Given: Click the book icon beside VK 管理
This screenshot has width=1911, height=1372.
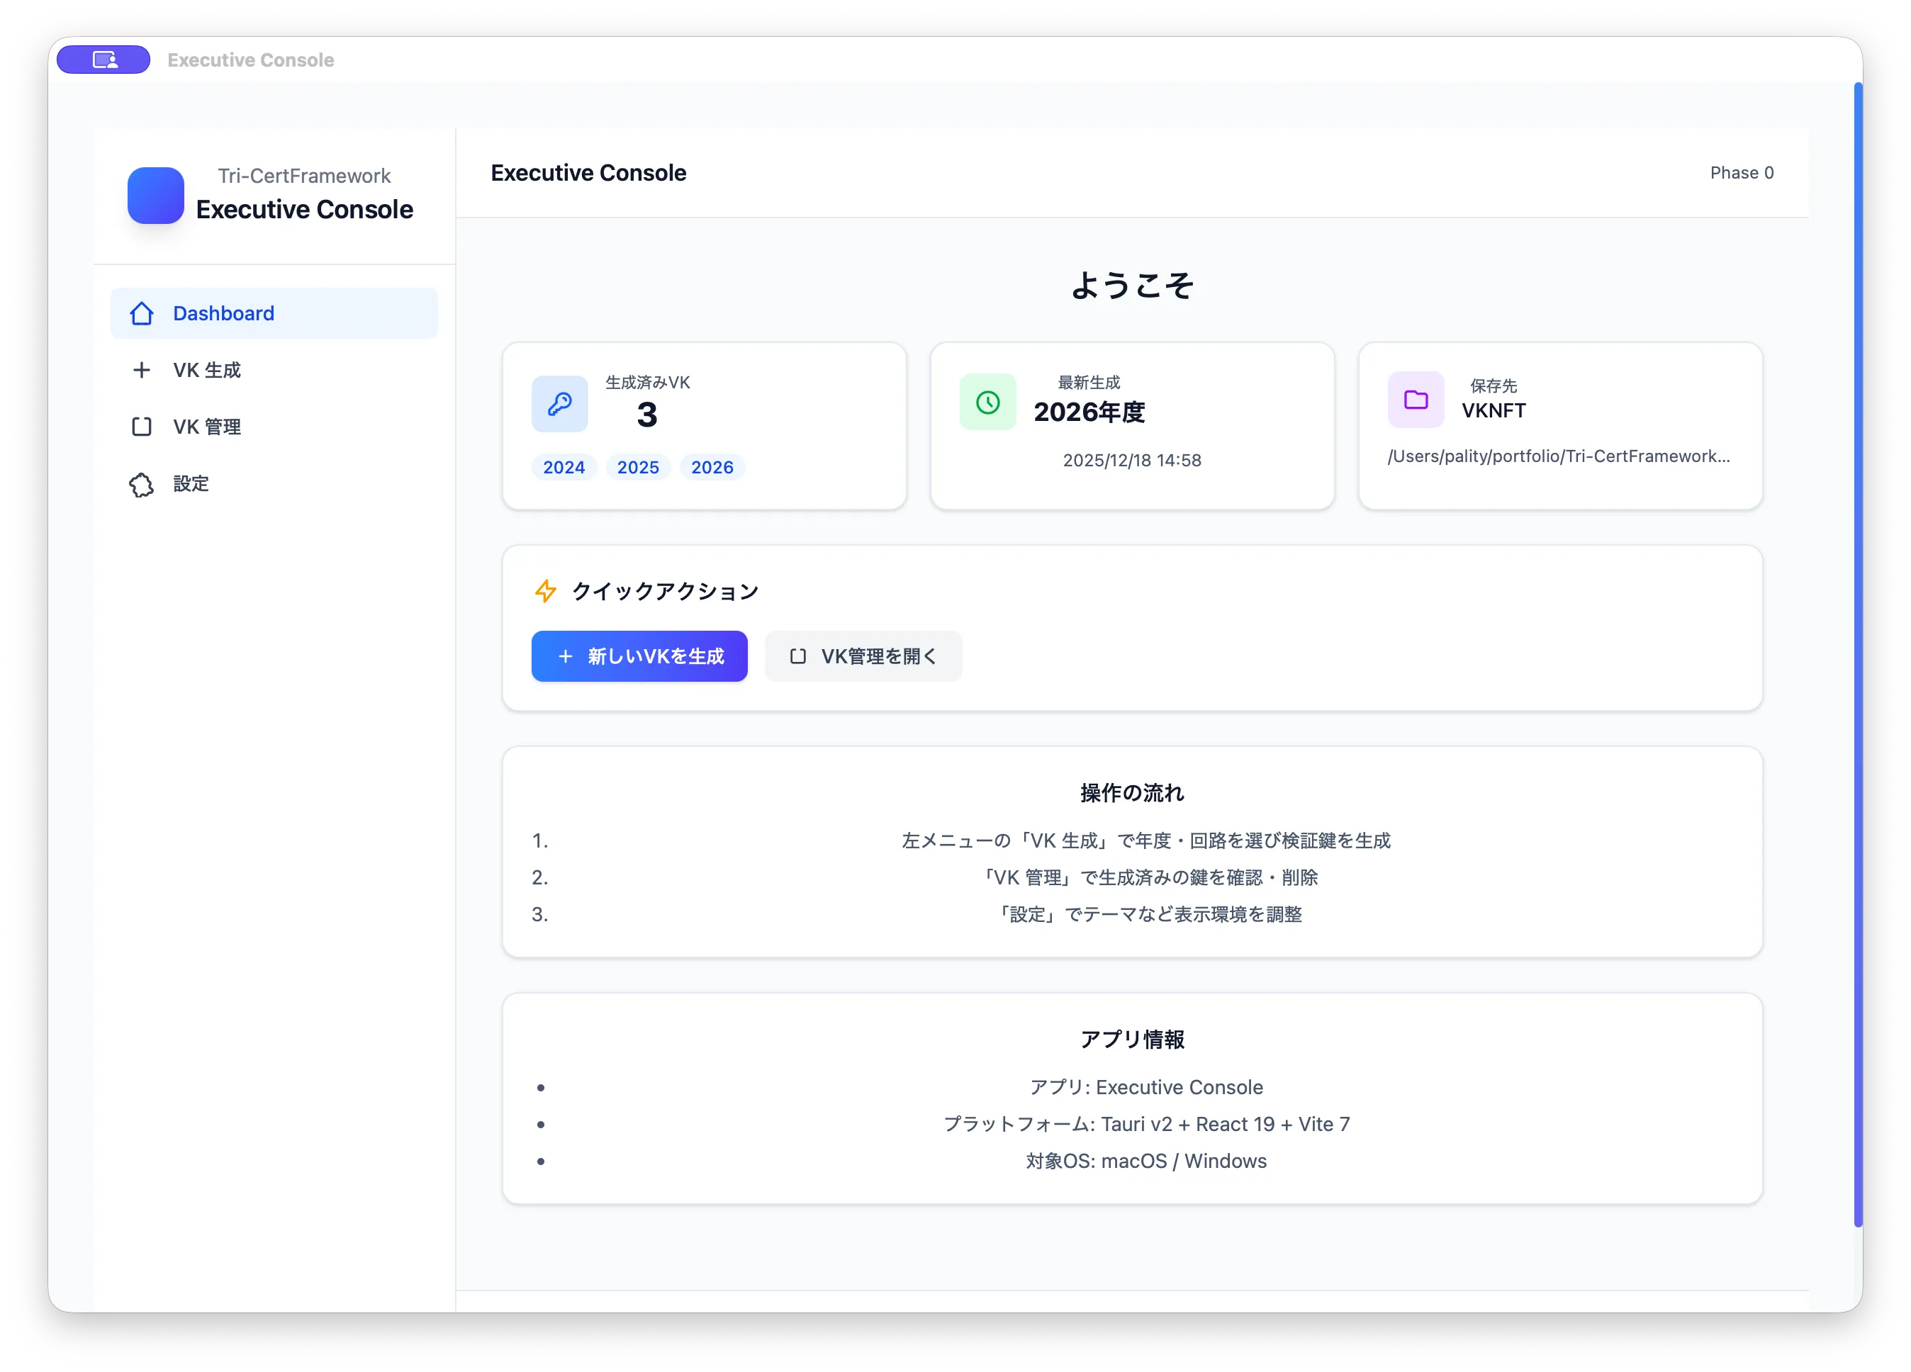Looking at the screenshot, I should (x=142, y=427).
